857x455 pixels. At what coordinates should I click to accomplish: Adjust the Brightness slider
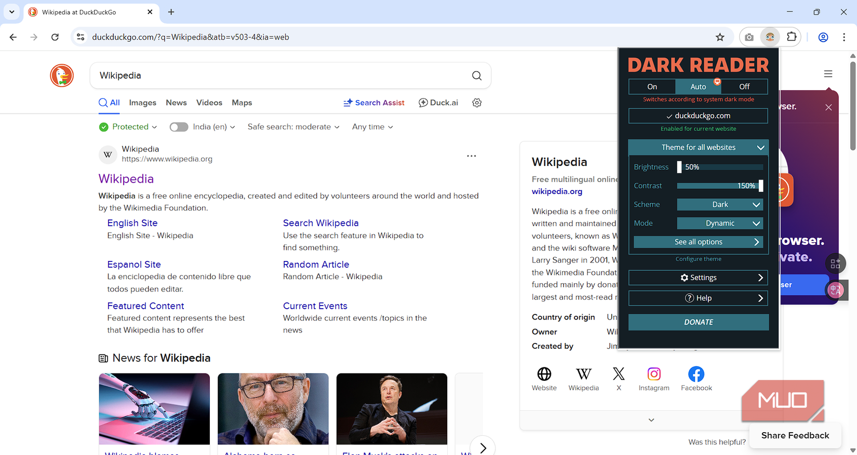click(x=720, y=167)
